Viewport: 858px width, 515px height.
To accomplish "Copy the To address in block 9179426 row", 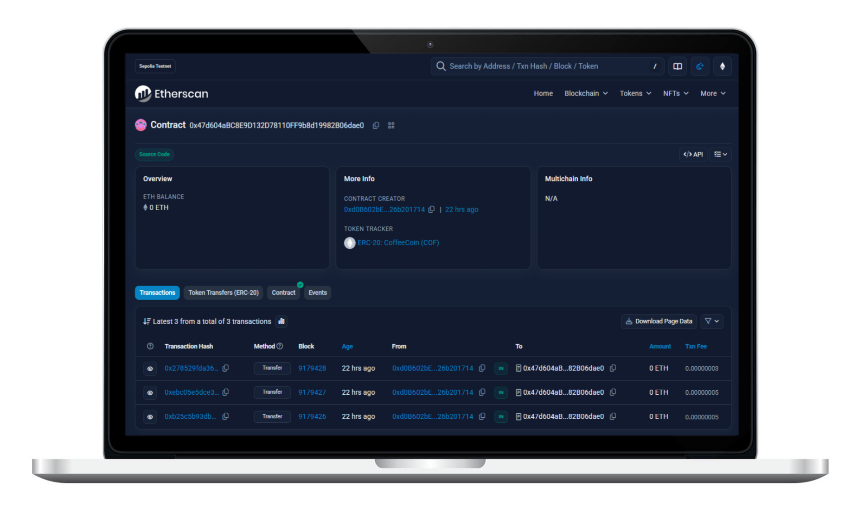I will 613,416.
